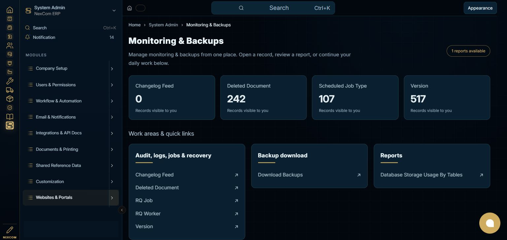
Task: Click the magnifier icon in the sidebar Search row
Action: pos(28,28)
